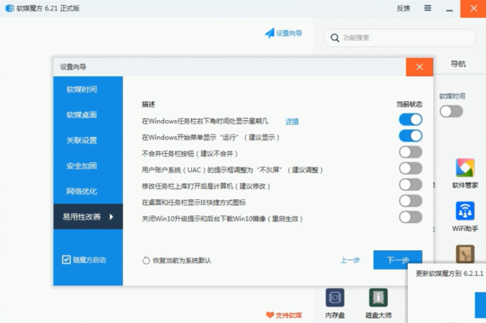This screenshot has height=323, width=486.
Task: Click 反馈 in title bar
Action: point(403,8)
